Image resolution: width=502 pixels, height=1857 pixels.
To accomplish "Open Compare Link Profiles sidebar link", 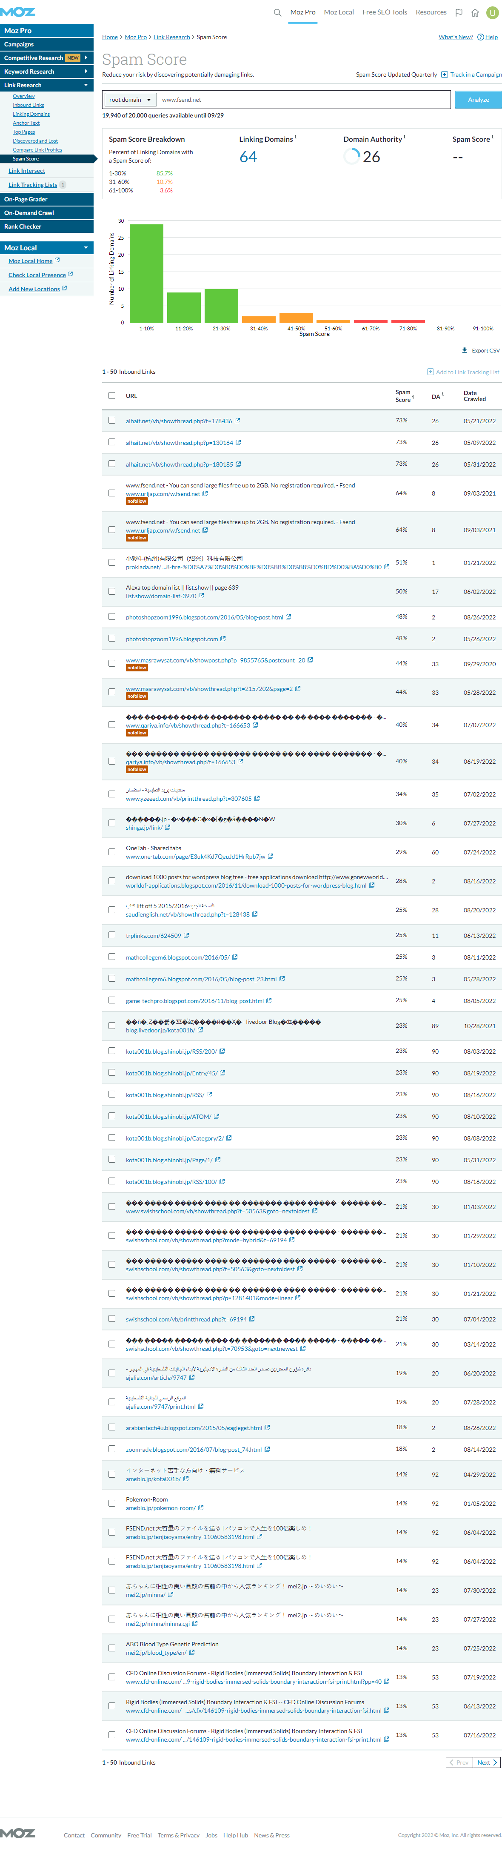I will coord(37,150).
